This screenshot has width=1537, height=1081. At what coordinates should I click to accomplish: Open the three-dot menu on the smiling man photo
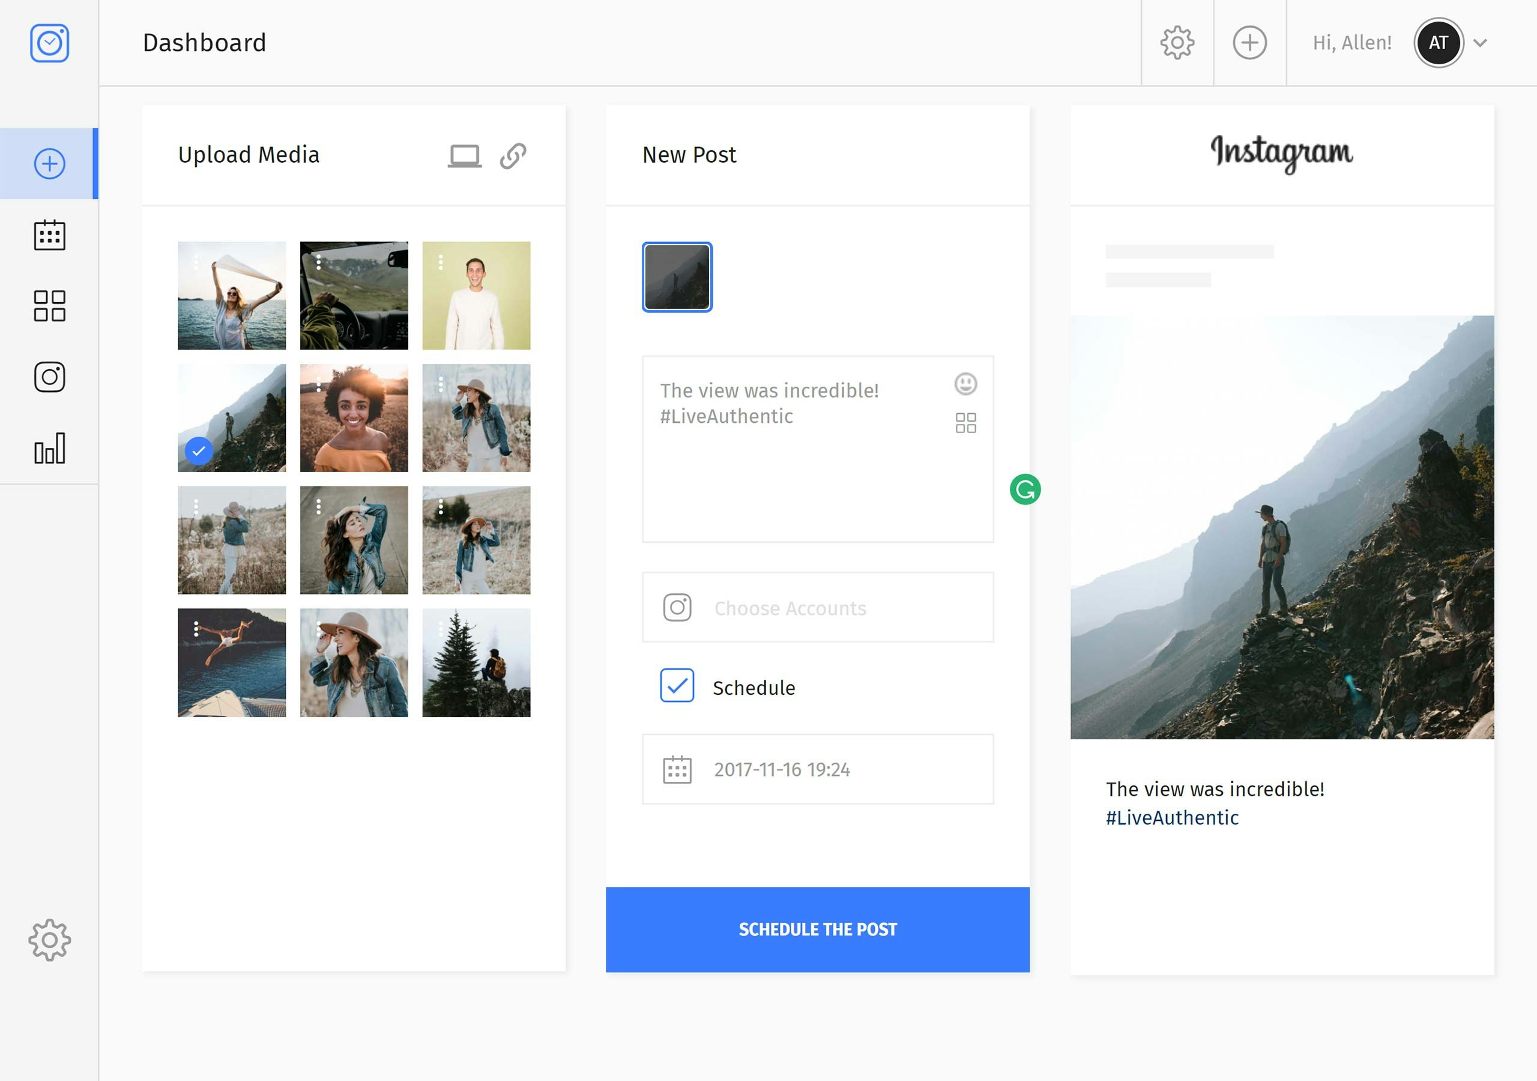[x=441, y=263]
